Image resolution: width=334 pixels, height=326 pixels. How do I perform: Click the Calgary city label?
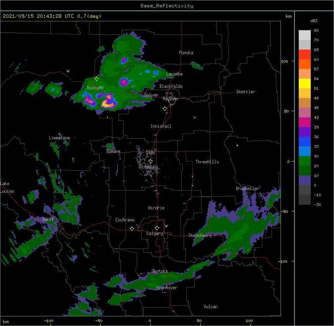click(x=155, y=233)
